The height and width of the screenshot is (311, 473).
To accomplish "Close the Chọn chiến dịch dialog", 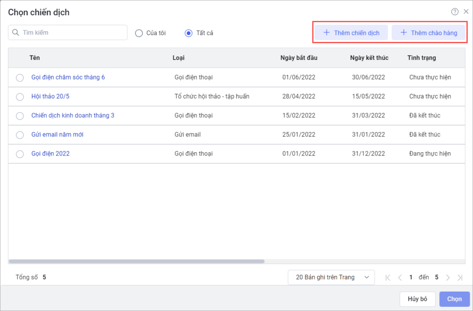I will click(x=466, y=12).
